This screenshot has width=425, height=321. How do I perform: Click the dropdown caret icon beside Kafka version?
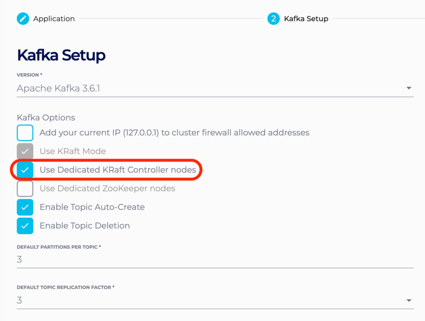(x=409, y=88)
